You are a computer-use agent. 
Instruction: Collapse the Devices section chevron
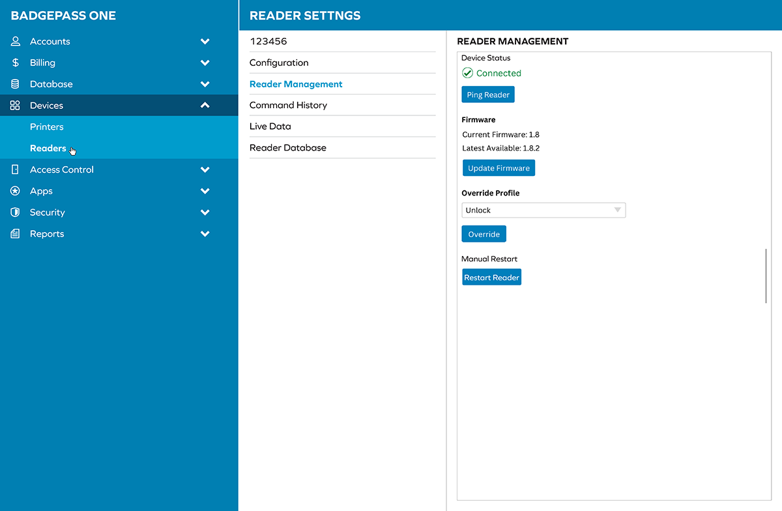click(x=205, y=106)
